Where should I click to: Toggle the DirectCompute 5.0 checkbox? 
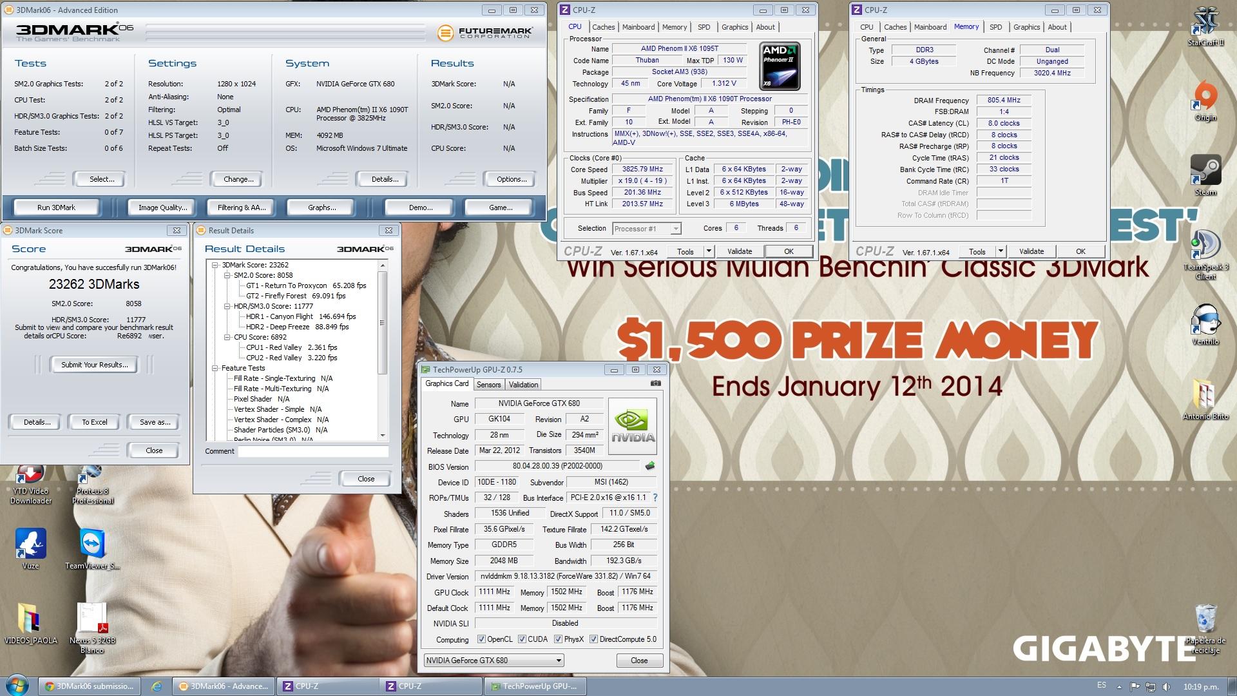click(x=593, y=639)
